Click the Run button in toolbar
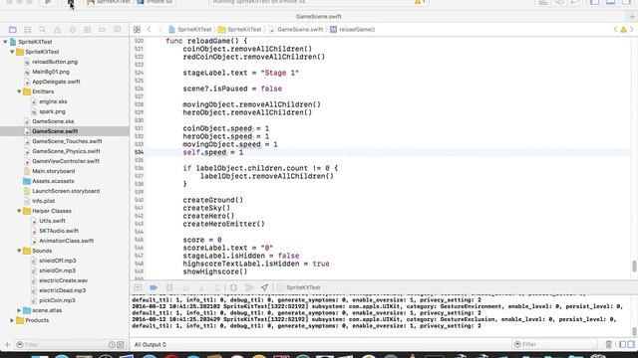This screenshot has width=638, height=358. pos(48,2)
